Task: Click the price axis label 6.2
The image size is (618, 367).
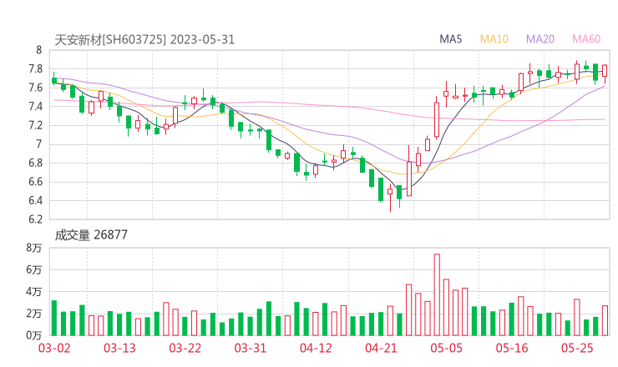Action: click(35, 219)
